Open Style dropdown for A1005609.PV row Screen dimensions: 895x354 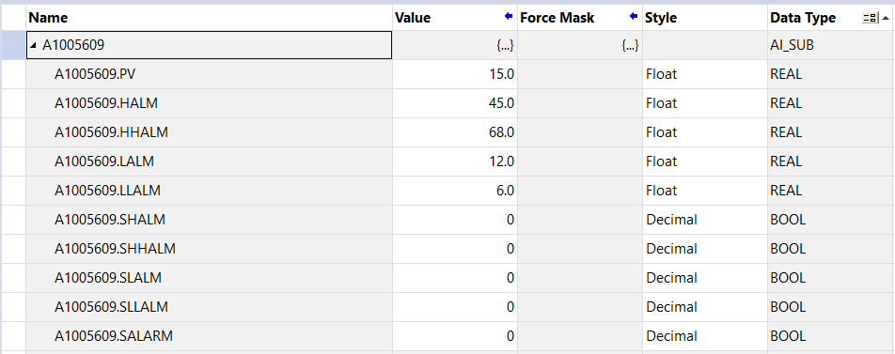705,74
